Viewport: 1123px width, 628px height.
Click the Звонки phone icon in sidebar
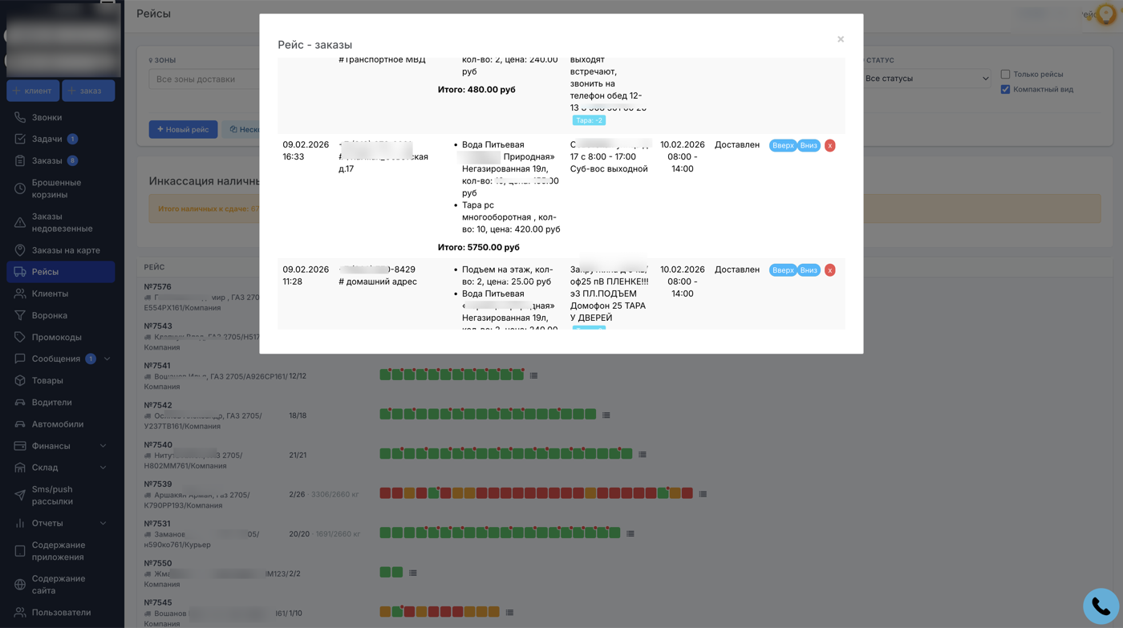click(x=20, y=117)
